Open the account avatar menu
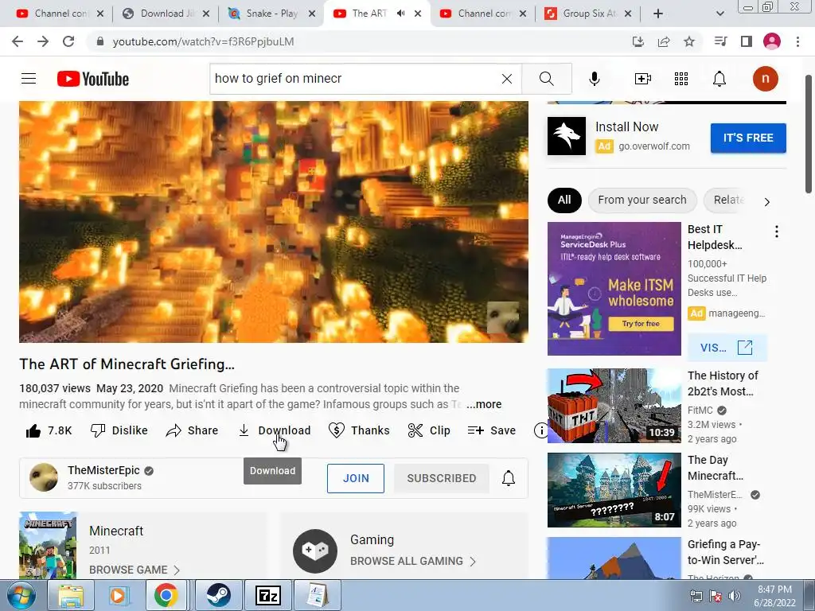815x611 pixels. coord(765,79)
